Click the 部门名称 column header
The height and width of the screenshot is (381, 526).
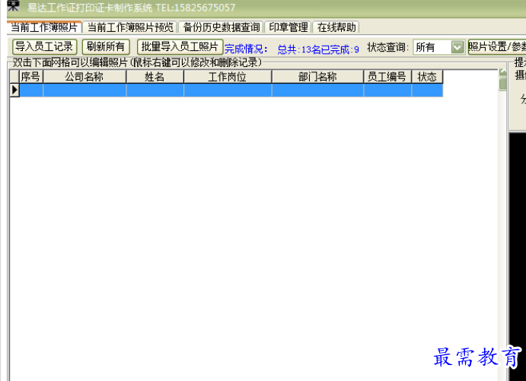pyautogui.click(x=317, y=77)
